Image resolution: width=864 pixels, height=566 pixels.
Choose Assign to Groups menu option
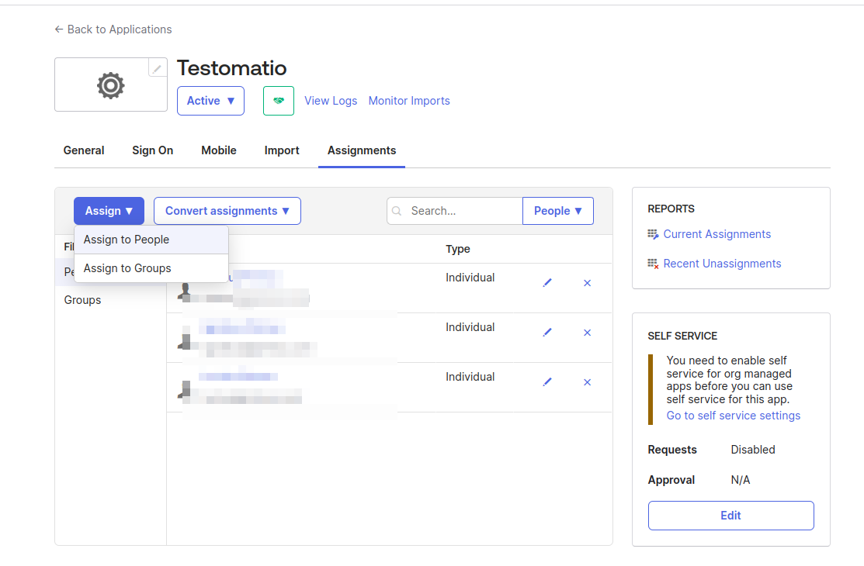[127, 268]
